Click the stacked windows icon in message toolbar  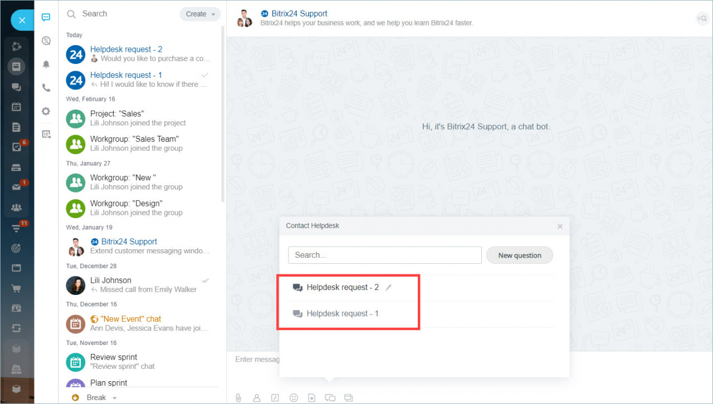[349, 398]
